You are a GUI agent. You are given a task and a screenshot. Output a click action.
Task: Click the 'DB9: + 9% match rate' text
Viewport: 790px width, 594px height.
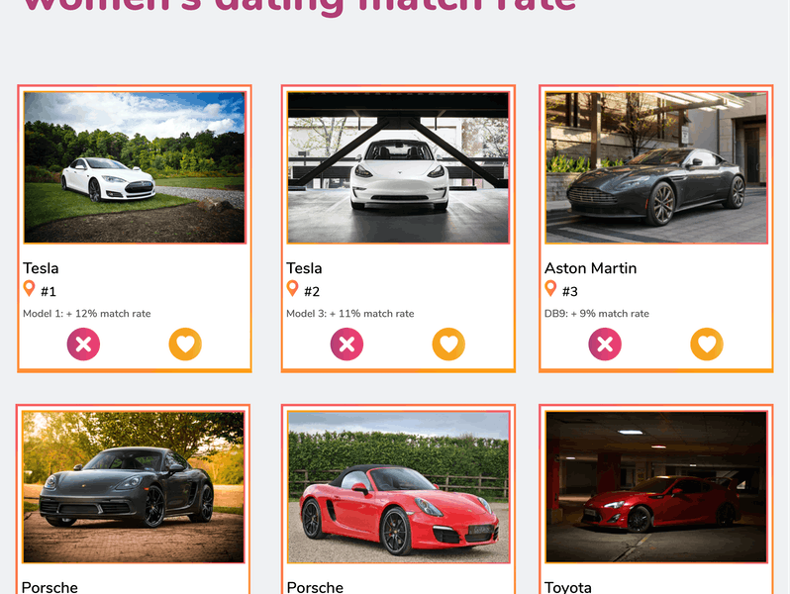coord(597,314)
